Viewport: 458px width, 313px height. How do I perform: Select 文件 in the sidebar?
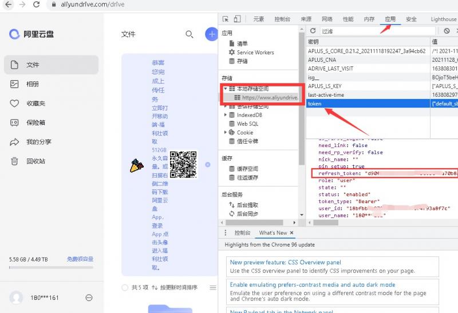coord(51,65)
